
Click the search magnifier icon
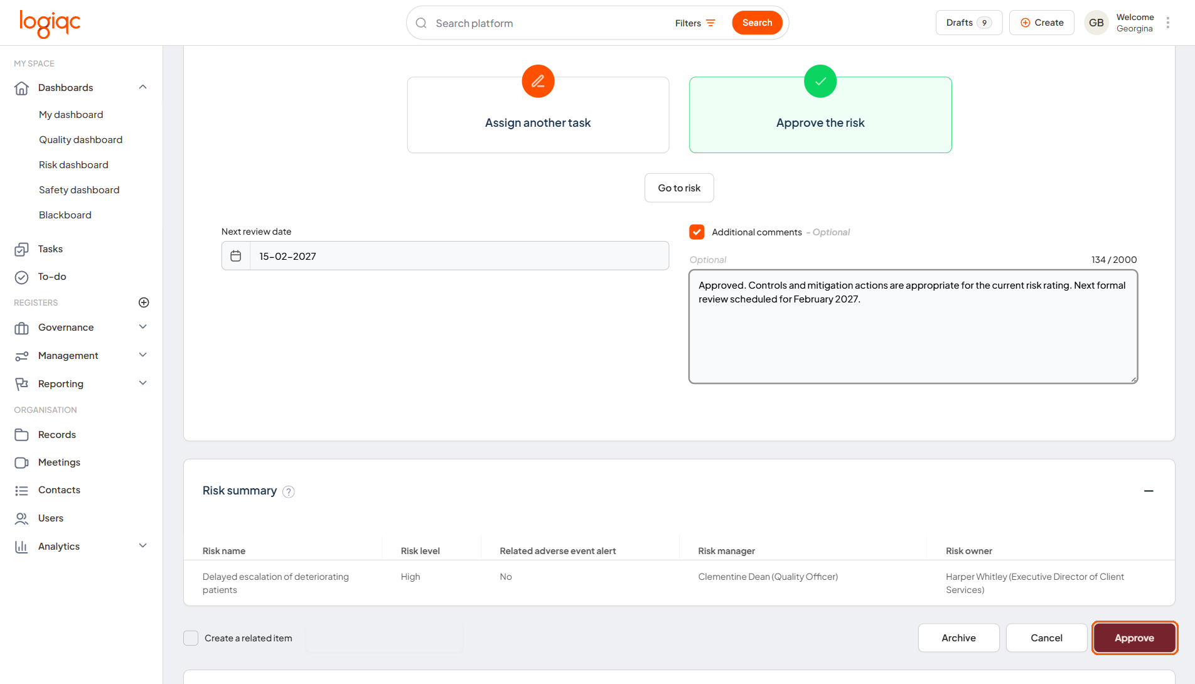pos(421,23)
